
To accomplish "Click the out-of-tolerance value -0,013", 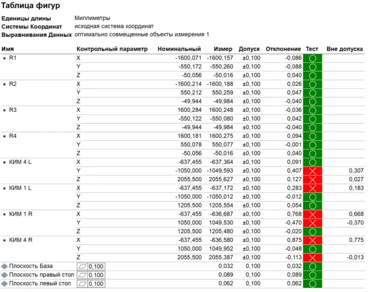I will 355,257.
